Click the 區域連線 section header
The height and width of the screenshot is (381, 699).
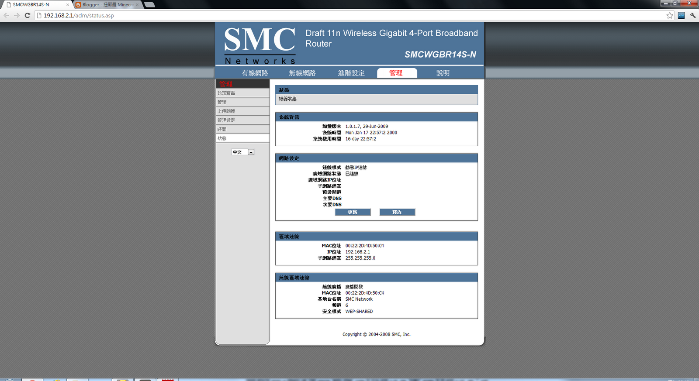[376, 237]
